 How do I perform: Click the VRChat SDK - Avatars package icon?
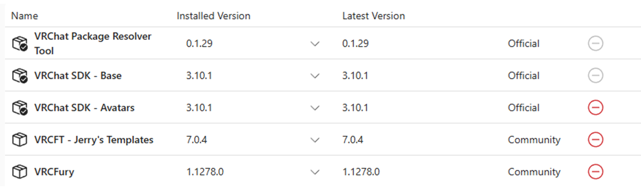tap(19, 108)
